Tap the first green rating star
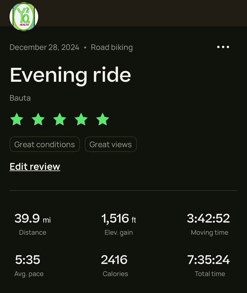The image size is (247, 293). 17,119
